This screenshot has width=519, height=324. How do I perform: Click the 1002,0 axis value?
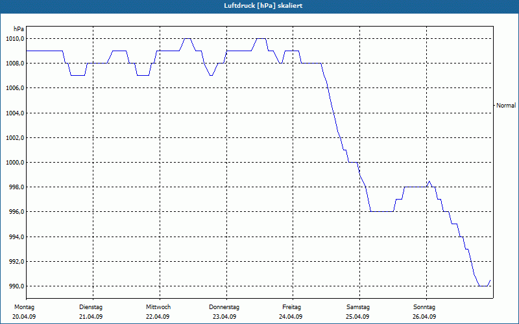click(x=15, y=137)
